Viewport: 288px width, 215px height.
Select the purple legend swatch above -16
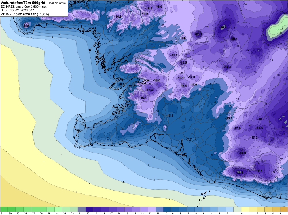(120, 209)
